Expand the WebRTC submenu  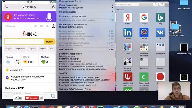(x=86, y=73)
